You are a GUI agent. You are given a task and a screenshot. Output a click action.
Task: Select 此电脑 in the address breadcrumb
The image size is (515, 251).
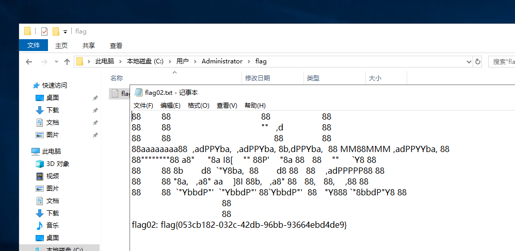tap(104, 61)
